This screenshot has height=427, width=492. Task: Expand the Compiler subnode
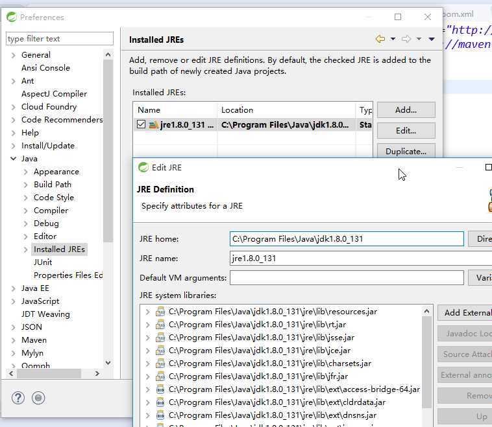(26, 211)
